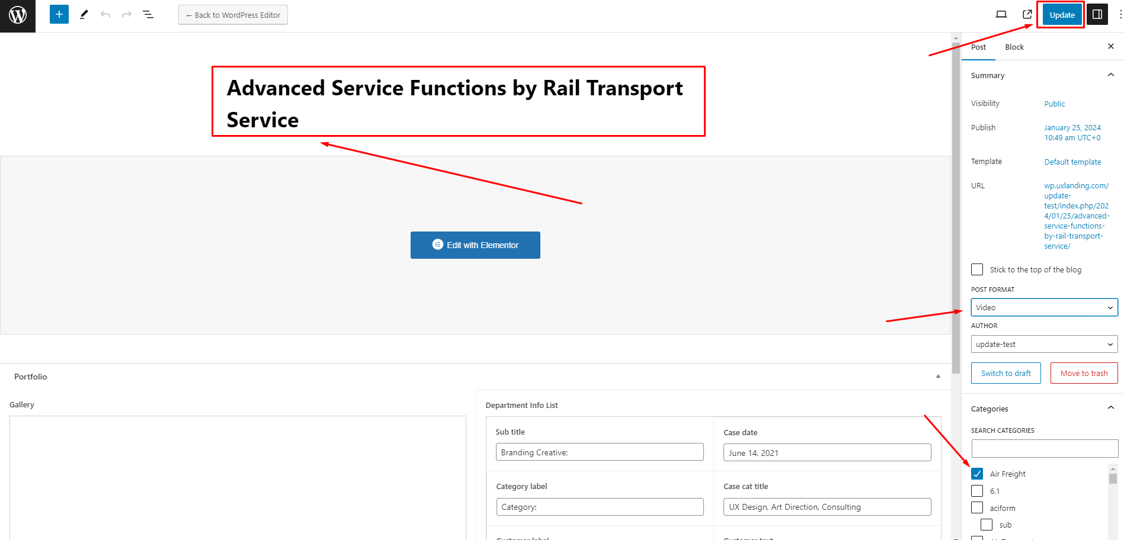Click the Redo arrow icon

pyautogui.click(x=127, y=15)
